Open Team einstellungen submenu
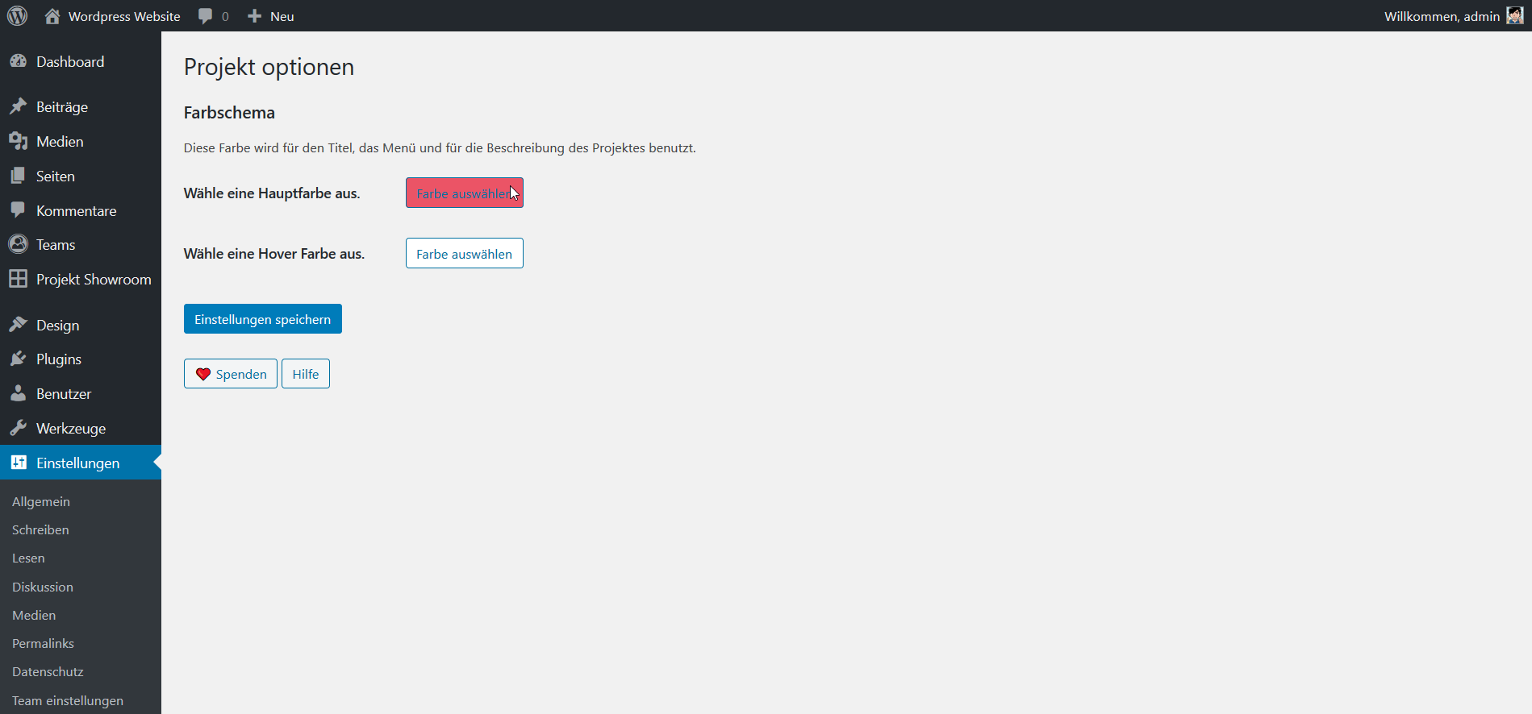The image size is (1532, 714). (68, 700)
